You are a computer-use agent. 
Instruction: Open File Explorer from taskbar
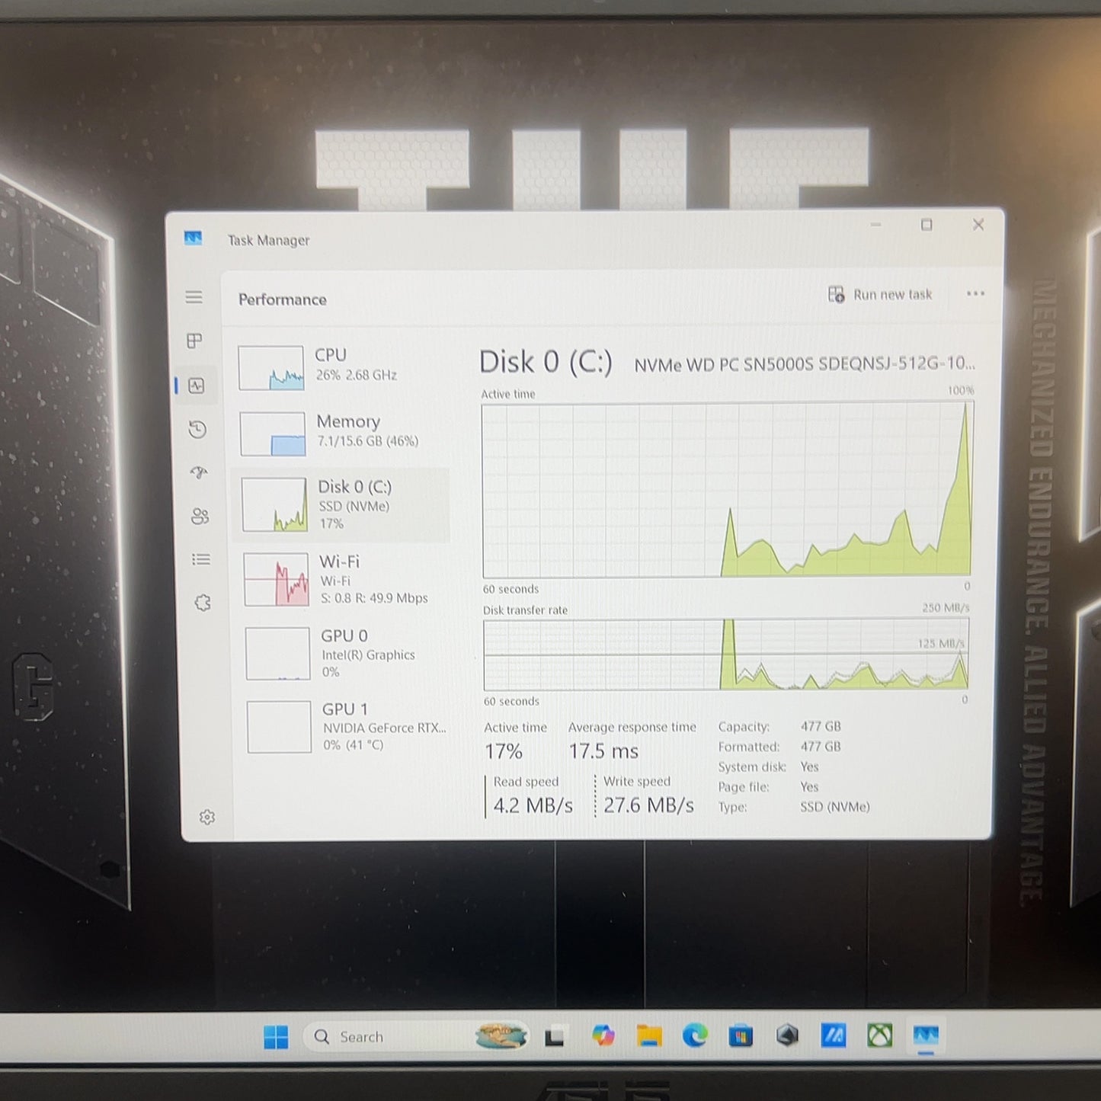[x=649, y=1036]
